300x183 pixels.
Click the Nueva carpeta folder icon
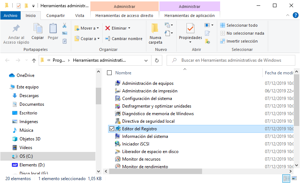[155, 29]
